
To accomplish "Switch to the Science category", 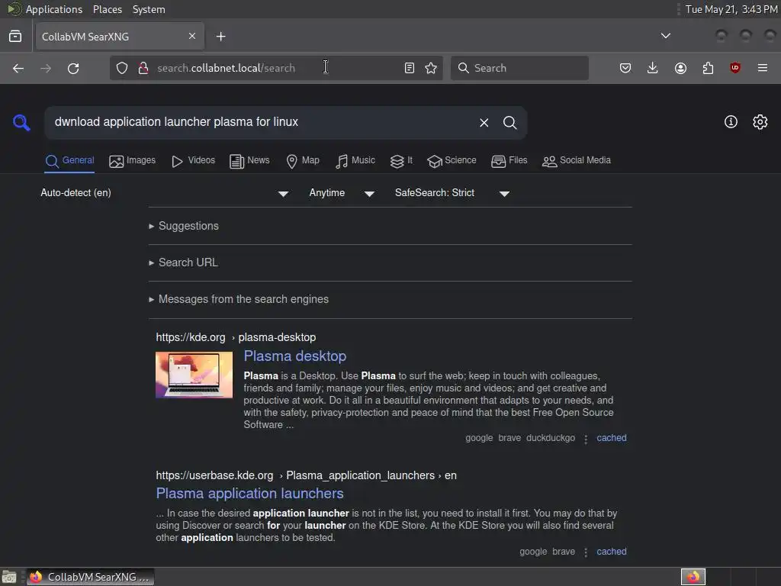I will click(x=452, y=160).
